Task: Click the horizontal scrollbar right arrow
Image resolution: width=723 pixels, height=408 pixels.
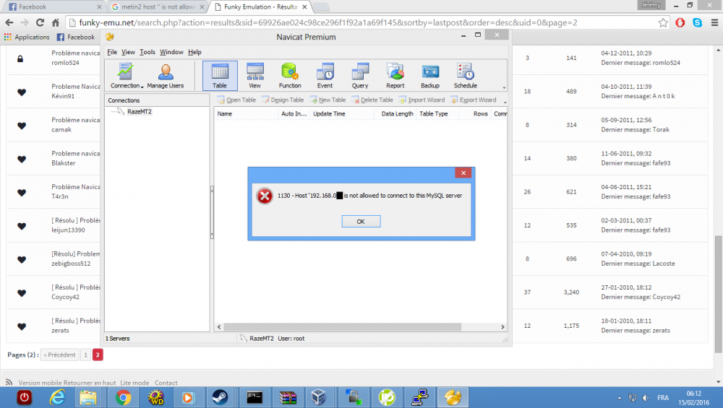Action: click(502, 327)
